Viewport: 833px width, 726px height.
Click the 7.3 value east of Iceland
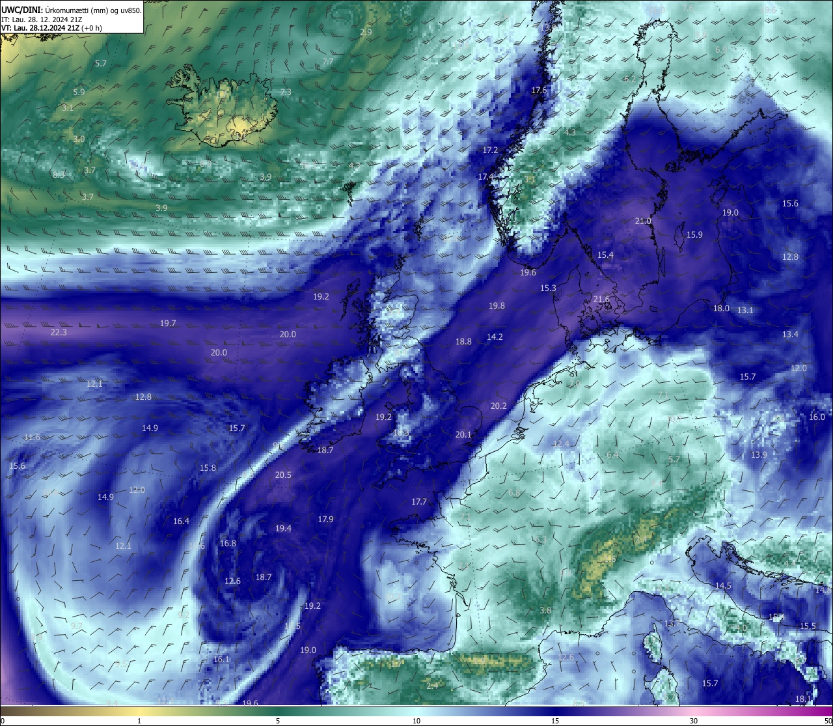pyautogui.click(x=286, y=92)
